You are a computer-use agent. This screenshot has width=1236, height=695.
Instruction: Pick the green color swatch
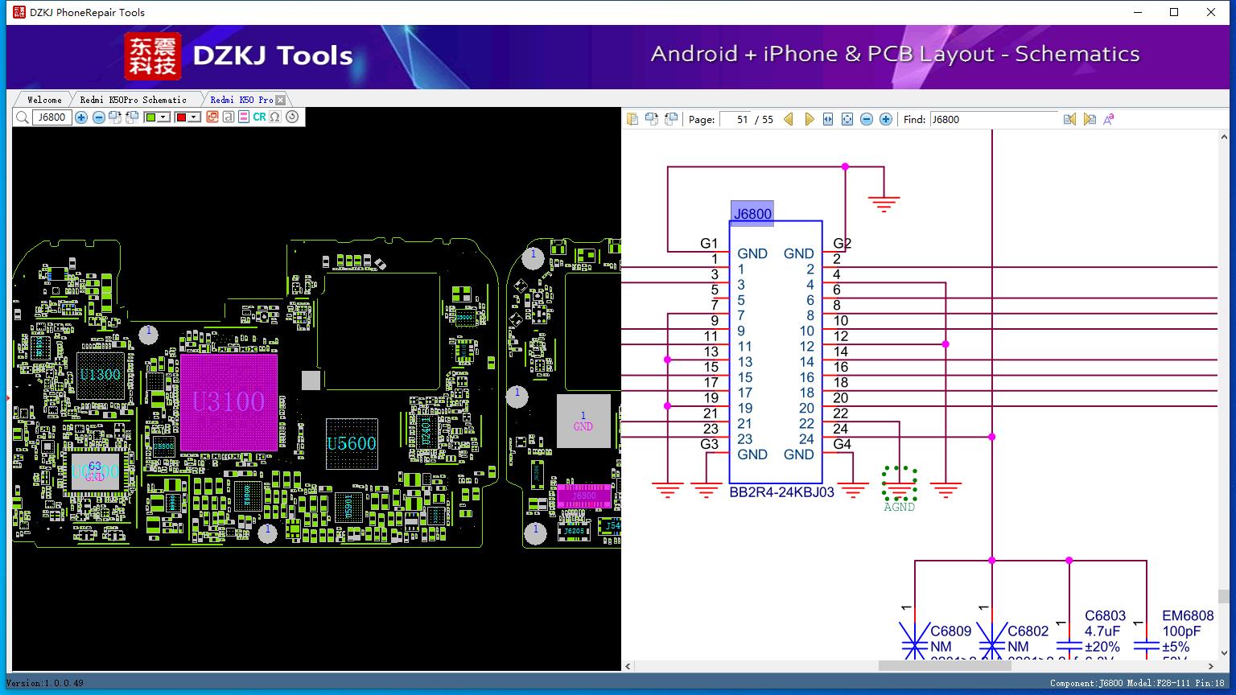pyautogui.click(x=150, y=117)
